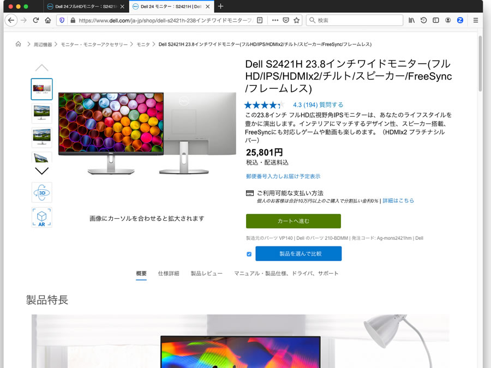Close the first Dell 24 tab
The height and width of the screenshot is (368, 491).
point(122,6)
